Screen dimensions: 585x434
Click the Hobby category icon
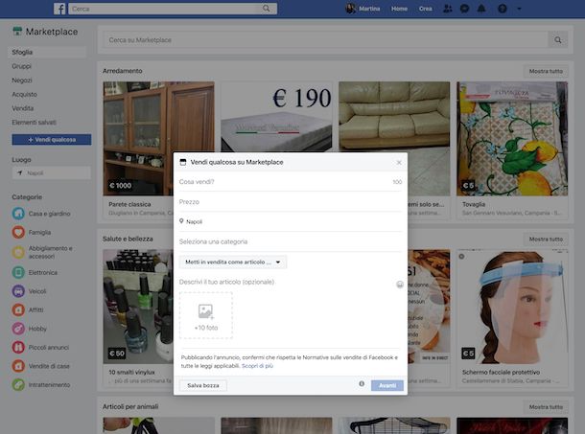[x=18, y=329]
